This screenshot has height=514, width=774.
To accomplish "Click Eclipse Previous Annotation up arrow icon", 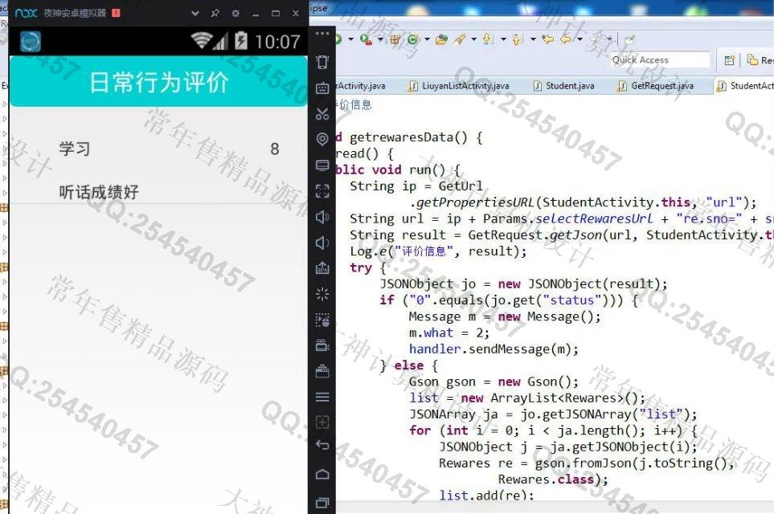I will (517, 39).
